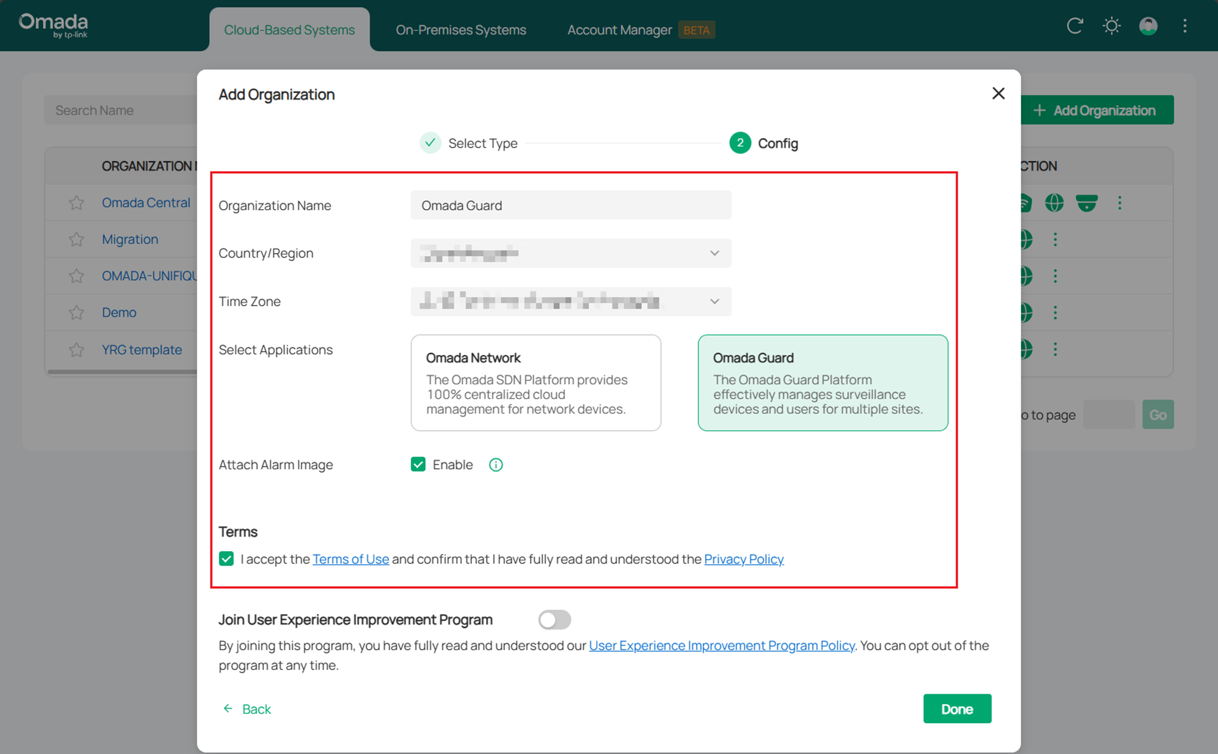Click the Back arrow icon

(x=228, y=709)
